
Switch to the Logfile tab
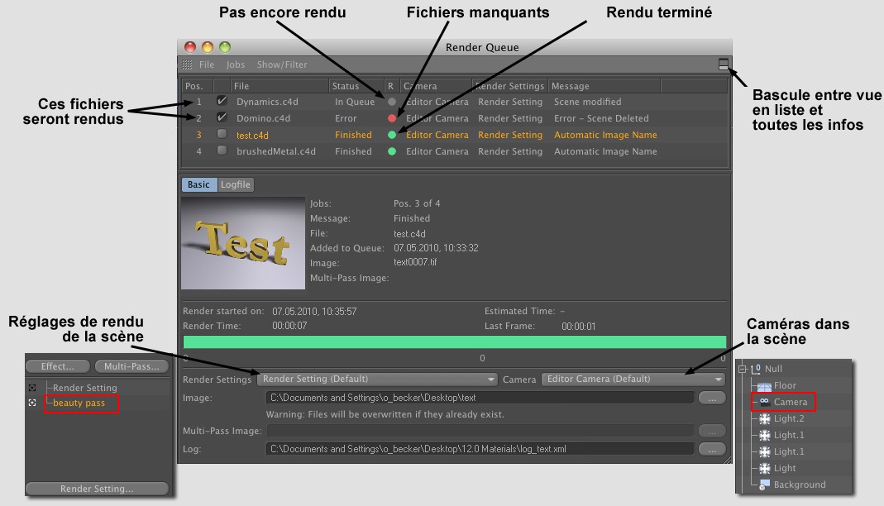click(x=235, y=184)
